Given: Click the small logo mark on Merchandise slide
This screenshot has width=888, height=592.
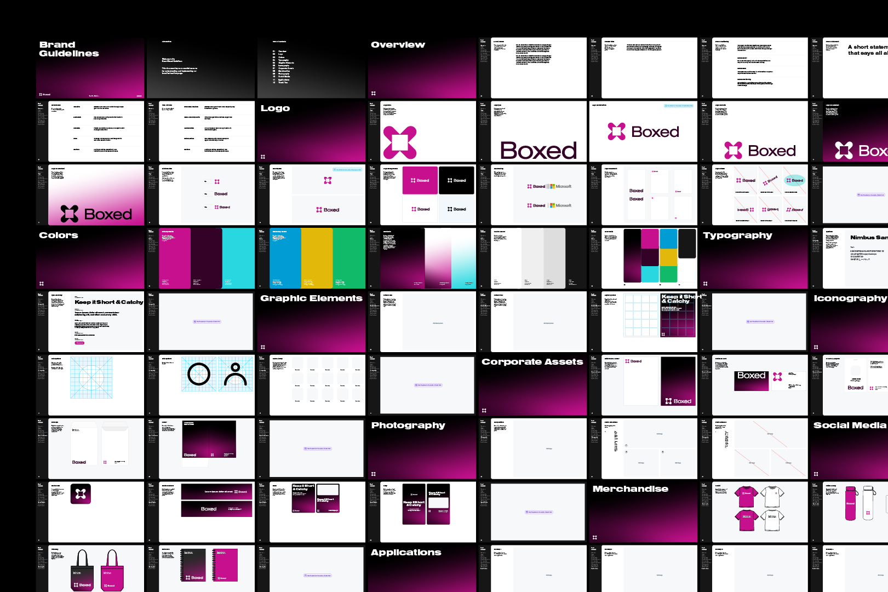Looking at the screenshot, I should (x=595, y=538).
